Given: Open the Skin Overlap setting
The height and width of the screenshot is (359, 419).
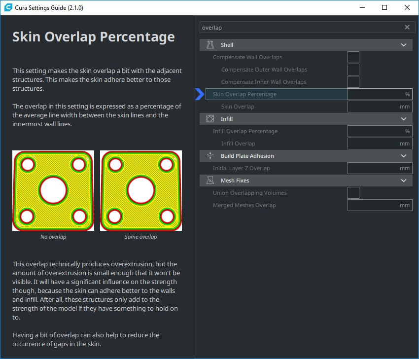Looking at the screenshot, I should click(237, 107).
